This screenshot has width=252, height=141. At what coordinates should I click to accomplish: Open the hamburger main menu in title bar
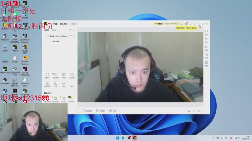click(194, 24)
